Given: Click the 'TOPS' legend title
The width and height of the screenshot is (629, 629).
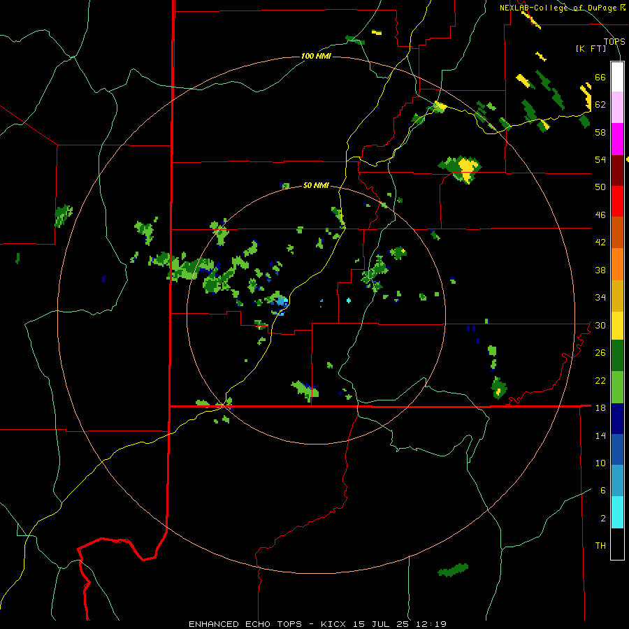Looking at the screenshot, I should point(614,41).
